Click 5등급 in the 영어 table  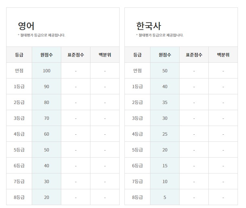pos(19,150)
